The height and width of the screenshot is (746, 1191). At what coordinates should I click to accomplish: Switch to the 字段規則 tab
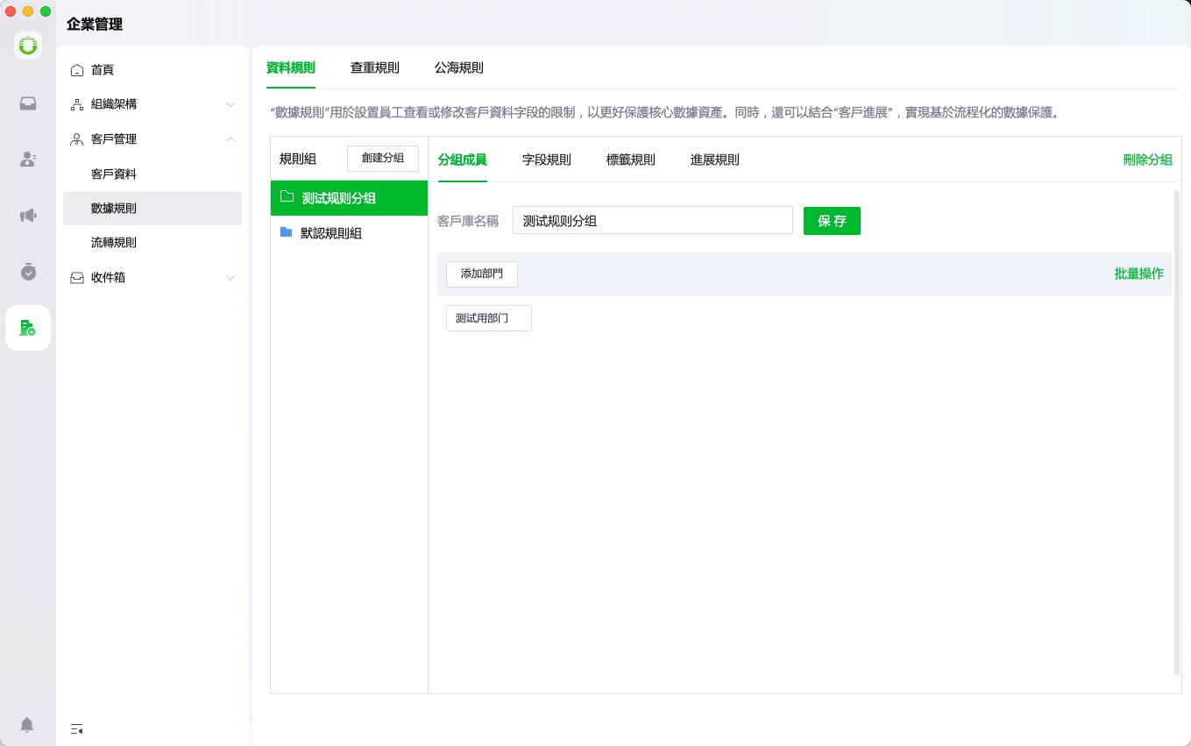coord(546,160)
